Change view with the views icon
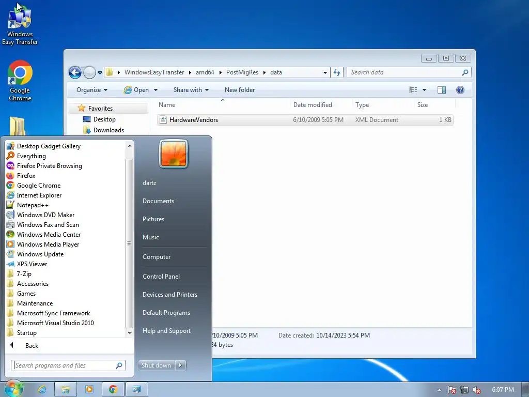Viewport: 529px width, 397px height. click(x=413, y=90)
